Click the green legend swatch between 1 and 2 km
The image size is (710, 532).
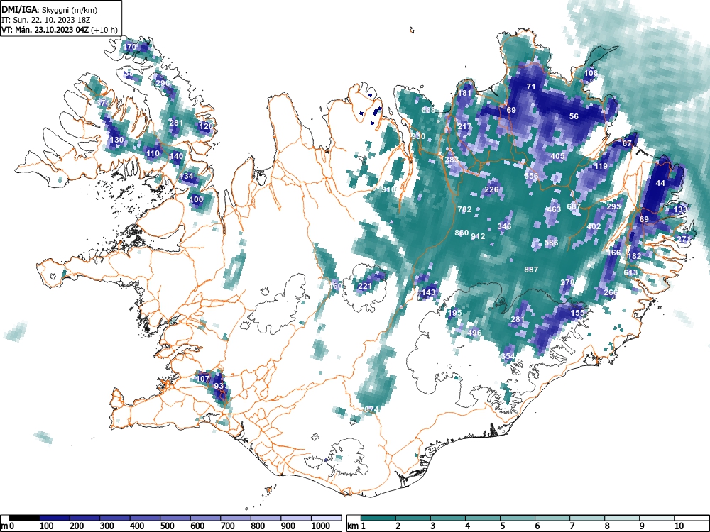click(378, 518)
